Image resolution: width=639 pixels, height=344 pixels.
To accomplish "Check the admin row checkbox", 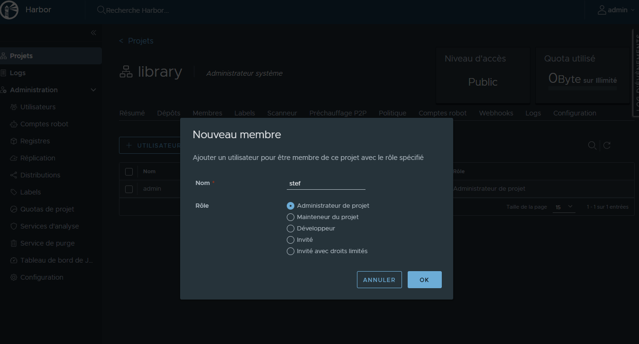I will (129, 189).
